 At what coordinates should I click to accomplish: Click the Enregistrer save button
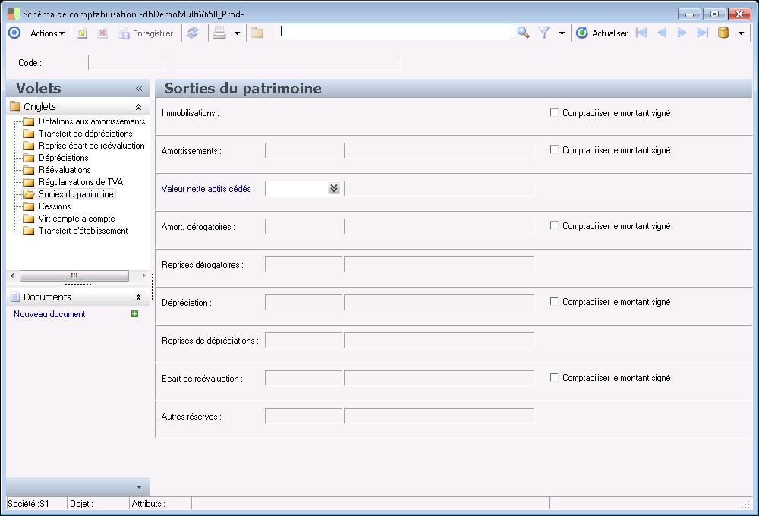tap(146, 33)
